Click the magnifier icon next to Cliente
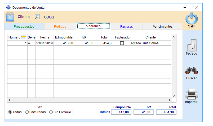This screenshot has width=213, height=126. click(37, 17)
